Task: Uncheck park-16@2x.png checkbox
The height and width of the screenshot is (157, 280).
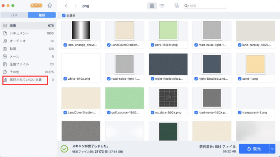Action: coord(152,45)
